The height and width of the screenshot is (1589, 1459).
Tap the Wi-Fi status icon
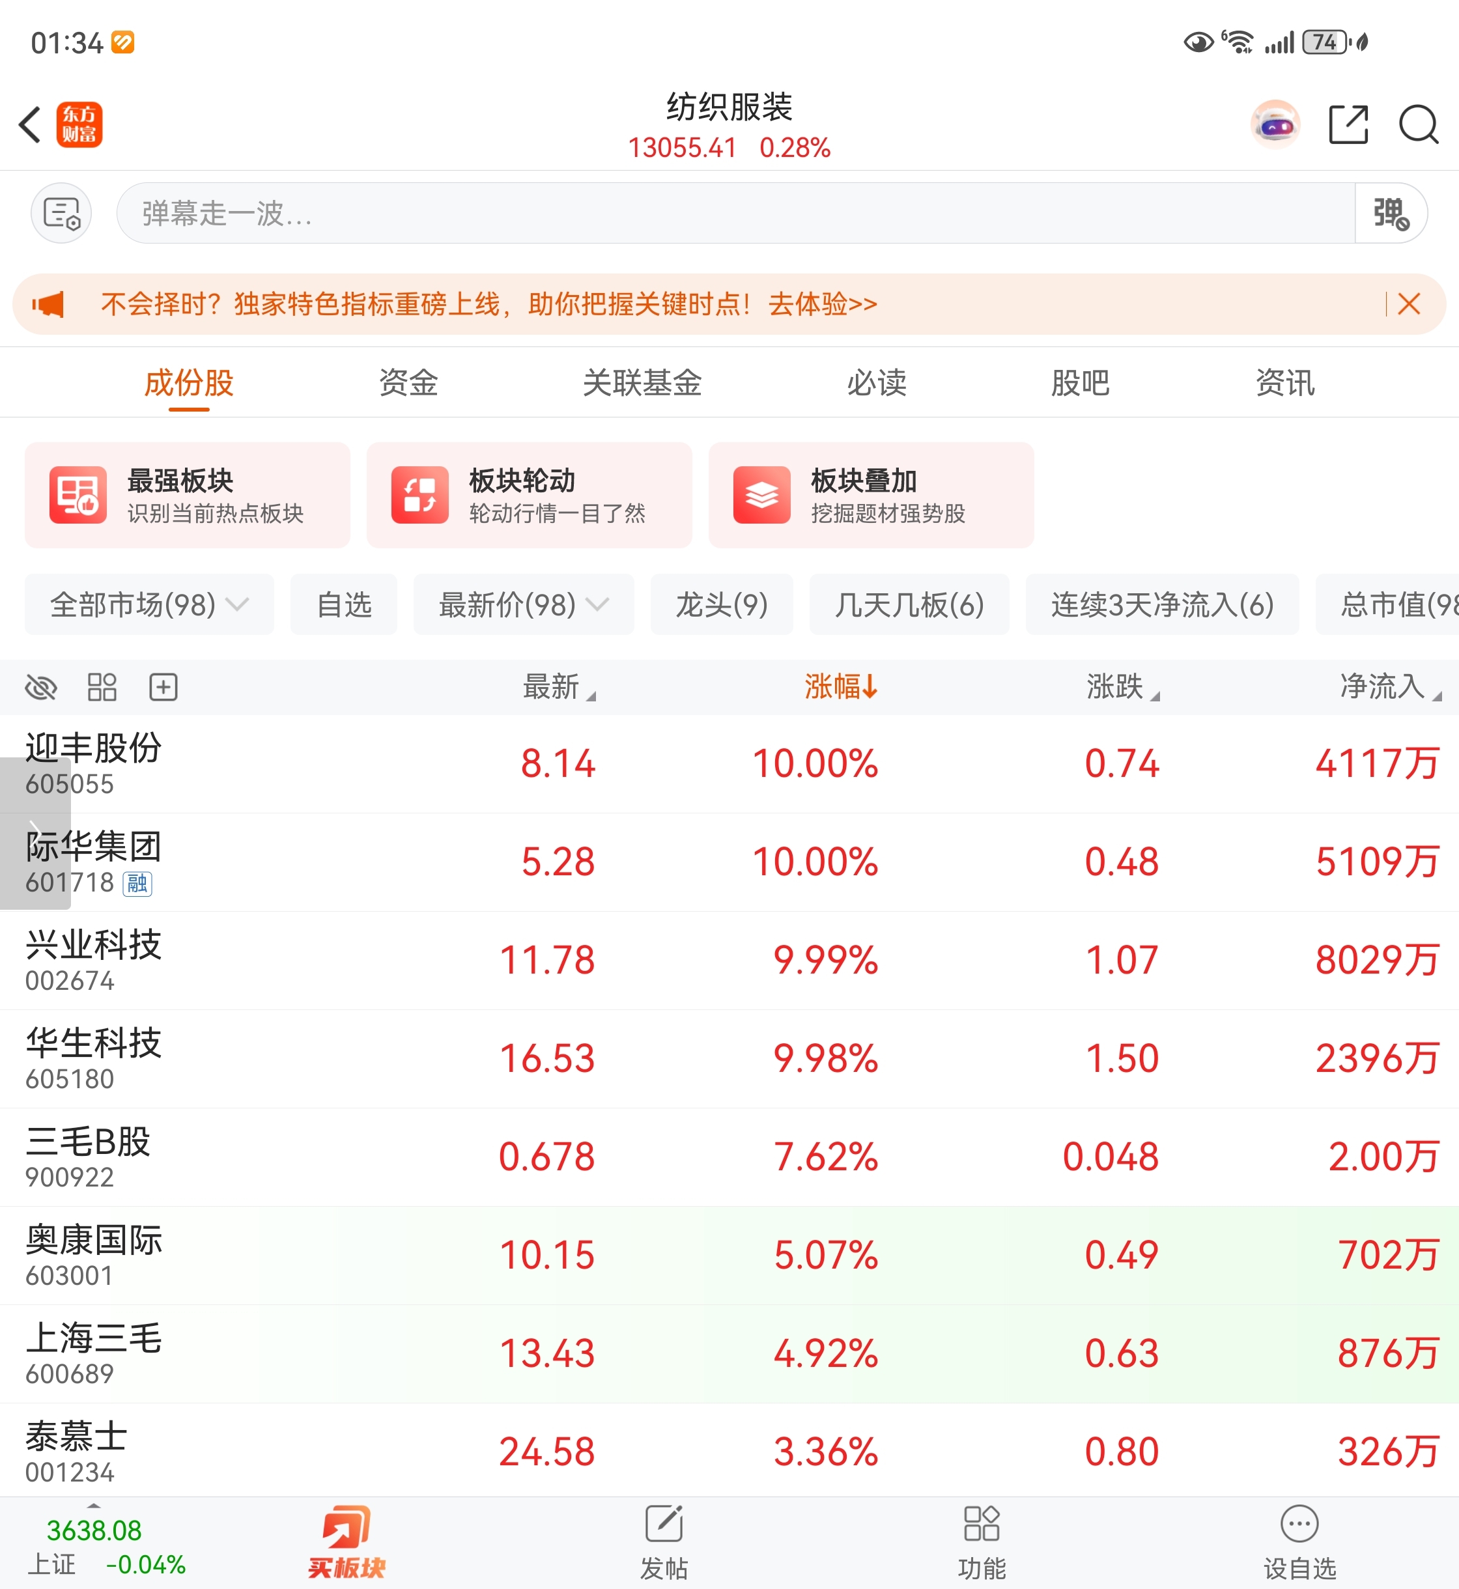[1238, 42]
